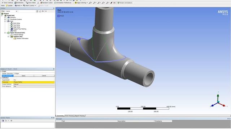Click the delete X icon in Section Planes
231x129 pixels.
click(x=8, y=121)
